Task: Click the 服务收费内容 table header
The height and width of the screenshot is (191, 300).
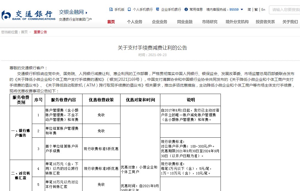Action: pyautogui.click(x=64, y=100)
